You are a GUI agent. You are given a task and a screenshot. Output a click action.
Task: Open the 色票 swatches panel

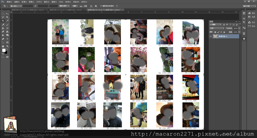(x=251, y=17)
